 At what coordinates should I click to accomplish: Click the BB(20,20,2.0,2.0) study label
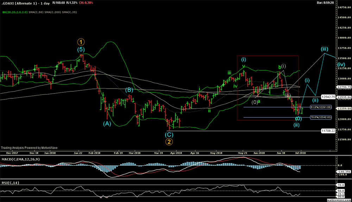[x=16, y=12]
